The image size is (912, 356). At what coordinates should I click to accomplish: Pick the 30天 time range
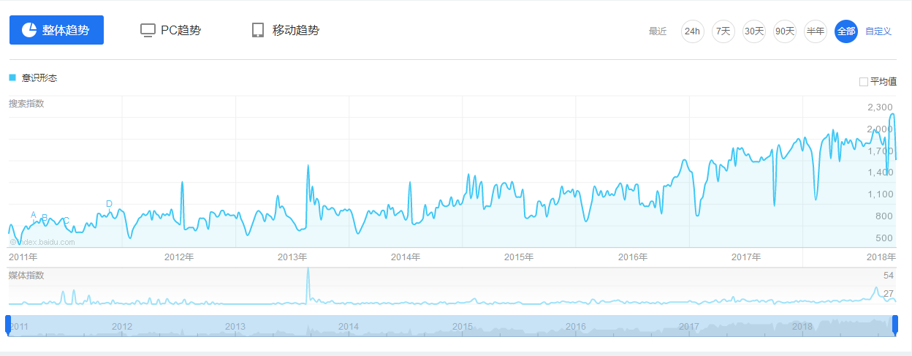pyautogui.click(x=753, y=31)
